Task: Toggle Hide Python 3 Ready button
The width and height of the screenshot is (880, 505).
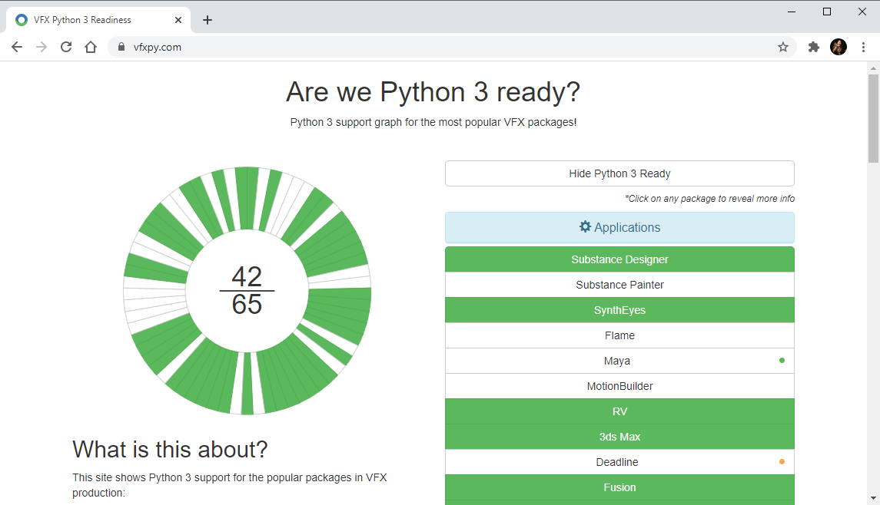Action: click(x=619, y=173)
